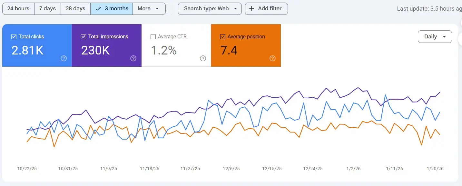Select the 24 hours date range
The image size is (462, 186).
click(18, 9)
